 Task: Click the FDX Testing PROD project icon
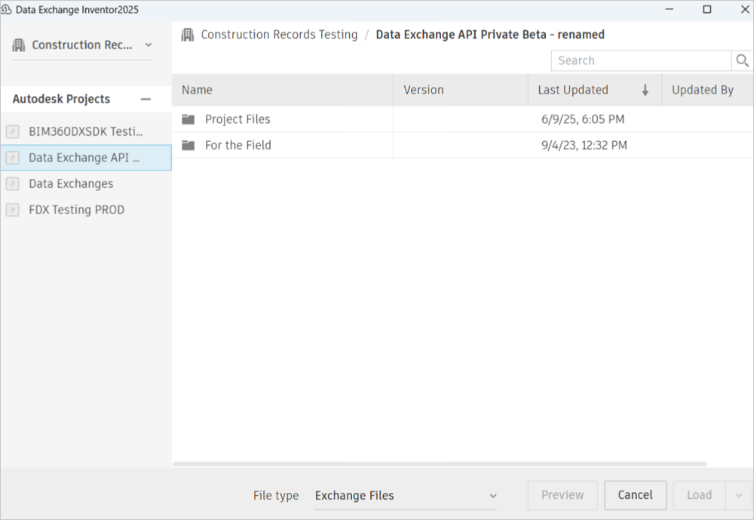click(13, 210)
